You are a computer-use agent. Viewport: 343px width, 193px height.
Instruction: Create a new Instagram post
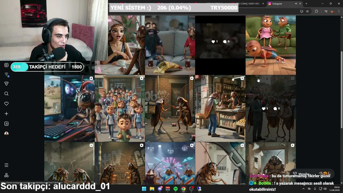tap(6, 114)
